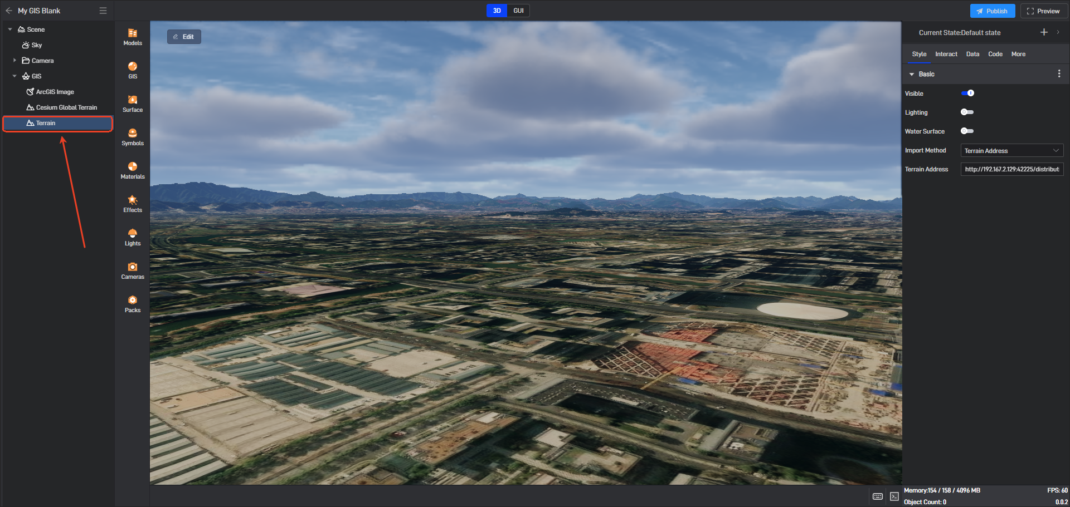Click the Object Count status text
This screenshot has width=1070, height=507.
coord(925,502)
